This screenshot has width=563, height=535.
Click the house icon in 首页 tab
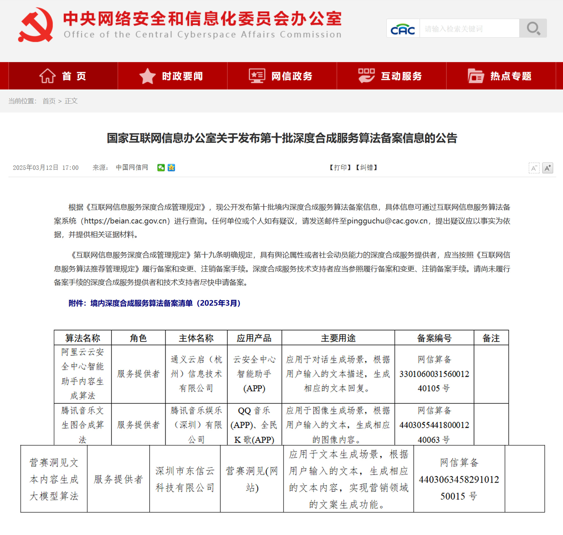[x=47, y=76]
